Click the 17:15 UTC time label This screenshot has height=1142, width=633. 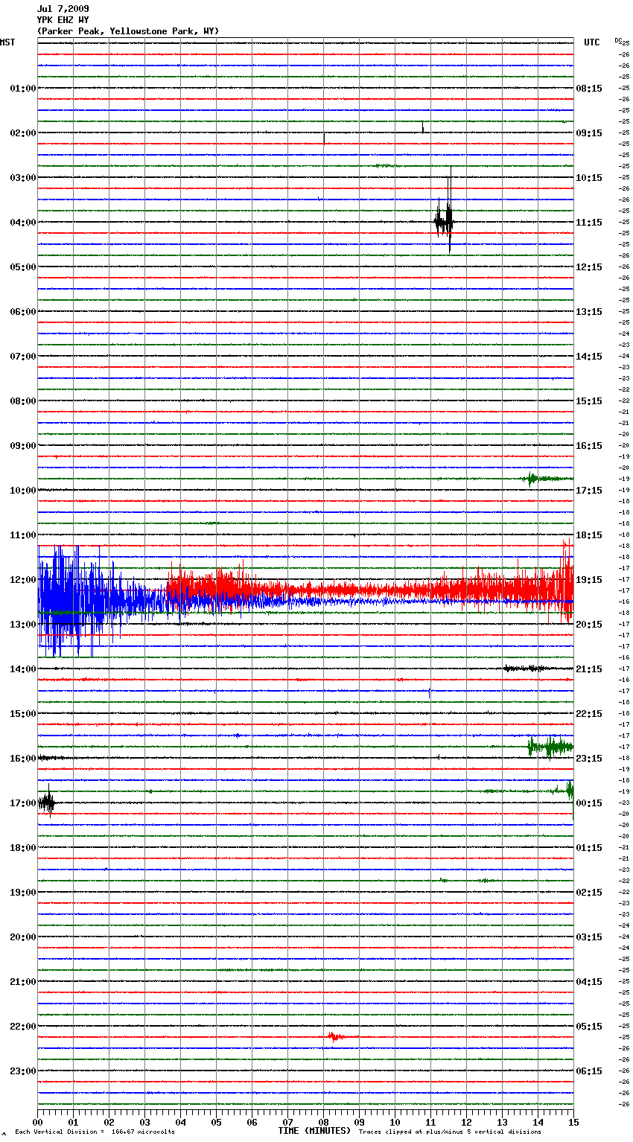point(589,491)
